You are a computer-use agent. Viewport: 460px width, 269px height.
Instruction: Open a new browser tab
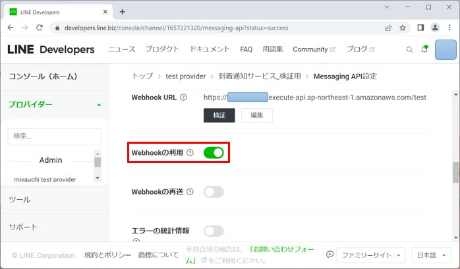click(x=123, y=12)
